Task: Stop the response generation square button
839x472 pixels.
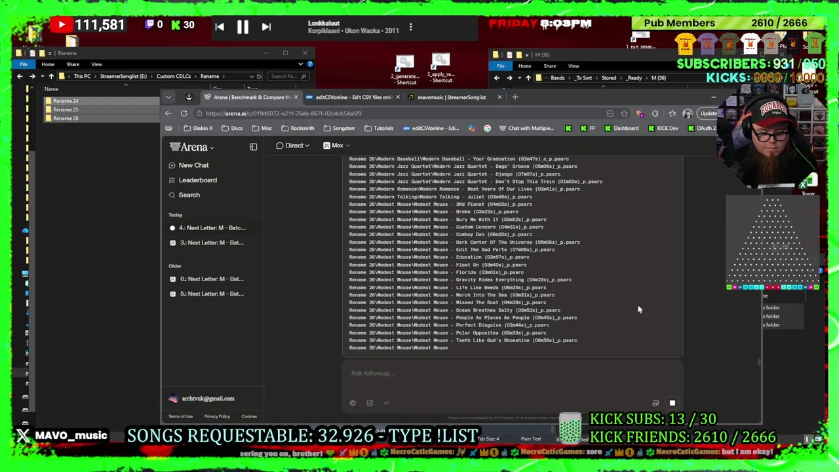Action: pyautogui.click(x=672, y=403)
